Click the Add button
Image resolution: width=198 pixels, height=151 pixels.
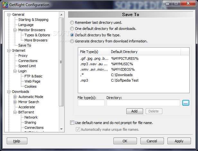point(135,111)
